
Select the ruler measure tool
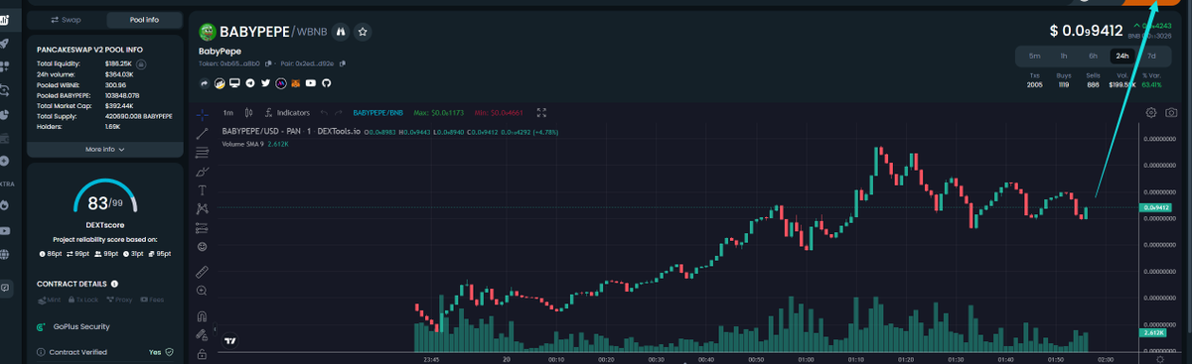pos(202,271)
